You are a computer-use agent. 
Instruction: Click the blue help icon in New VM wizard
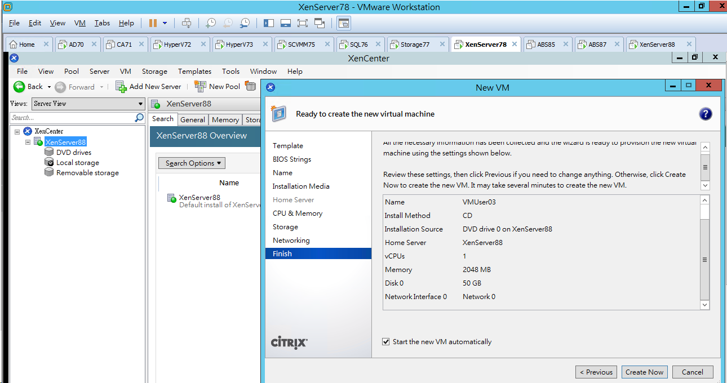point(705,114)
